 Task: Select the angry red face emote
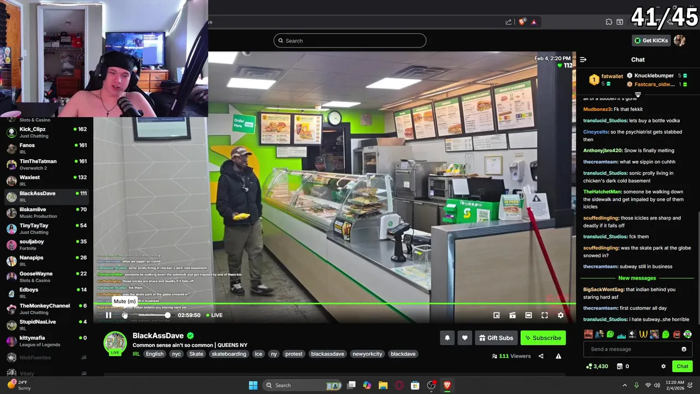[676, 334]
